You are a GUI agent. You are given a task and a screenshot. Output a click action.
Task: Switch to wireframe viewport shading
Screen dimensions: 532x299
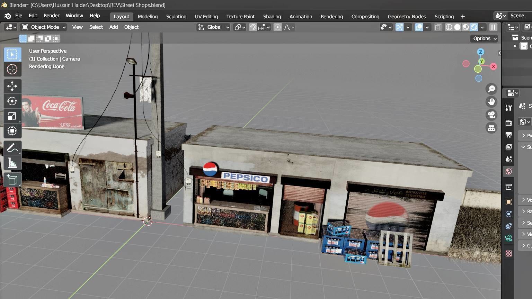[x=449, y=27]
